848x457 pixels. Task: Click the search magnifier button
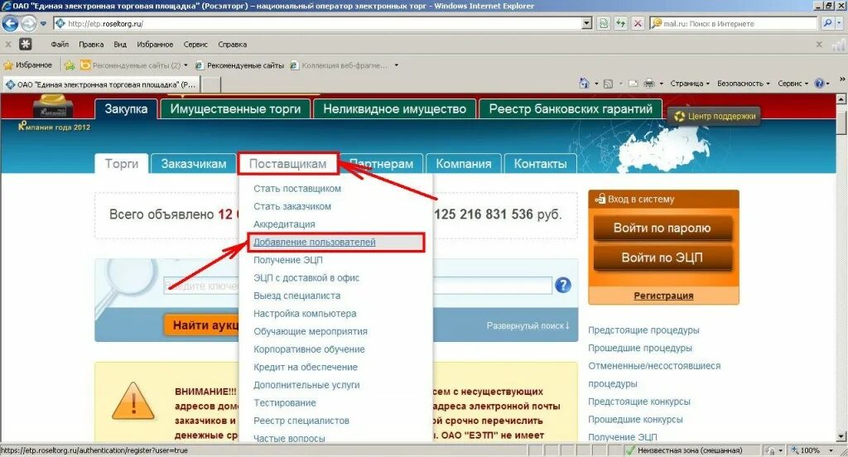[x=827, y=23]
